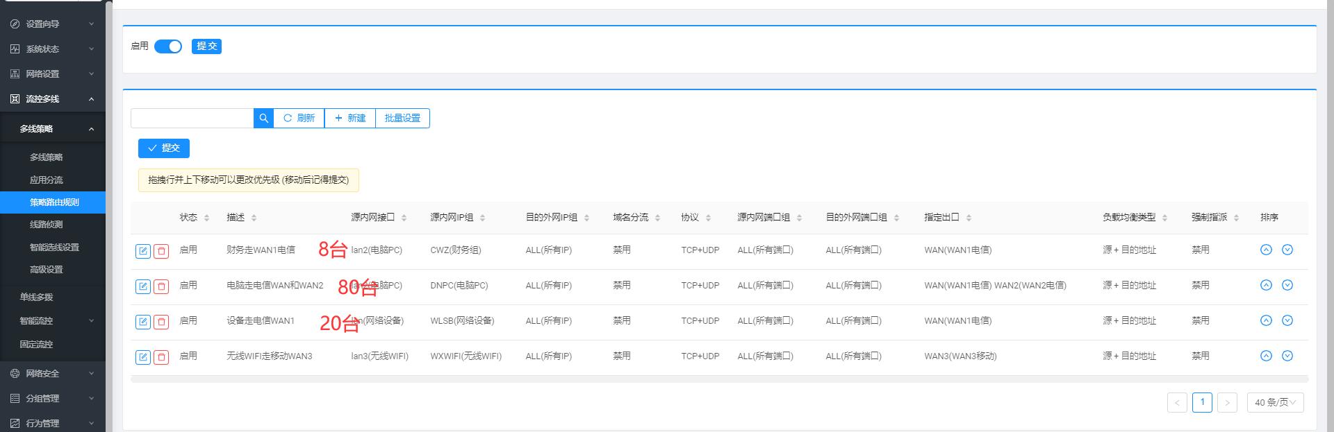Delete the 电脑走电信WAN和WAN2 rule
Screen dimensions: 1334x432
pos(161,286)
